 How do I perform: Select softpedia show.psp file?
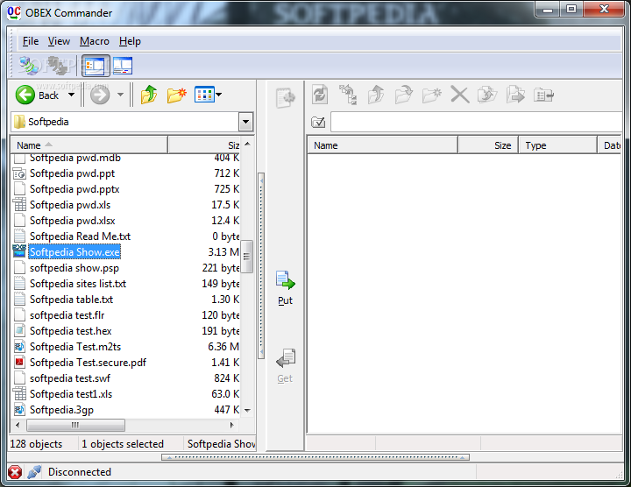coord(74,268)
